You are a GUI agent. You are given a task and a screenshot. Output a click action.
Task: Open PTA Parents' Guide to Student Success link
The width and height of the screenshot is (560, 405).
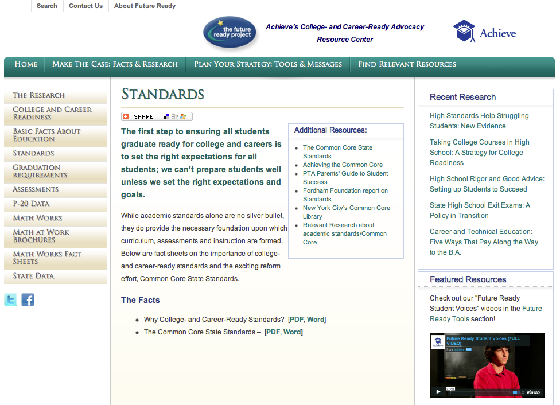[345, 177]
